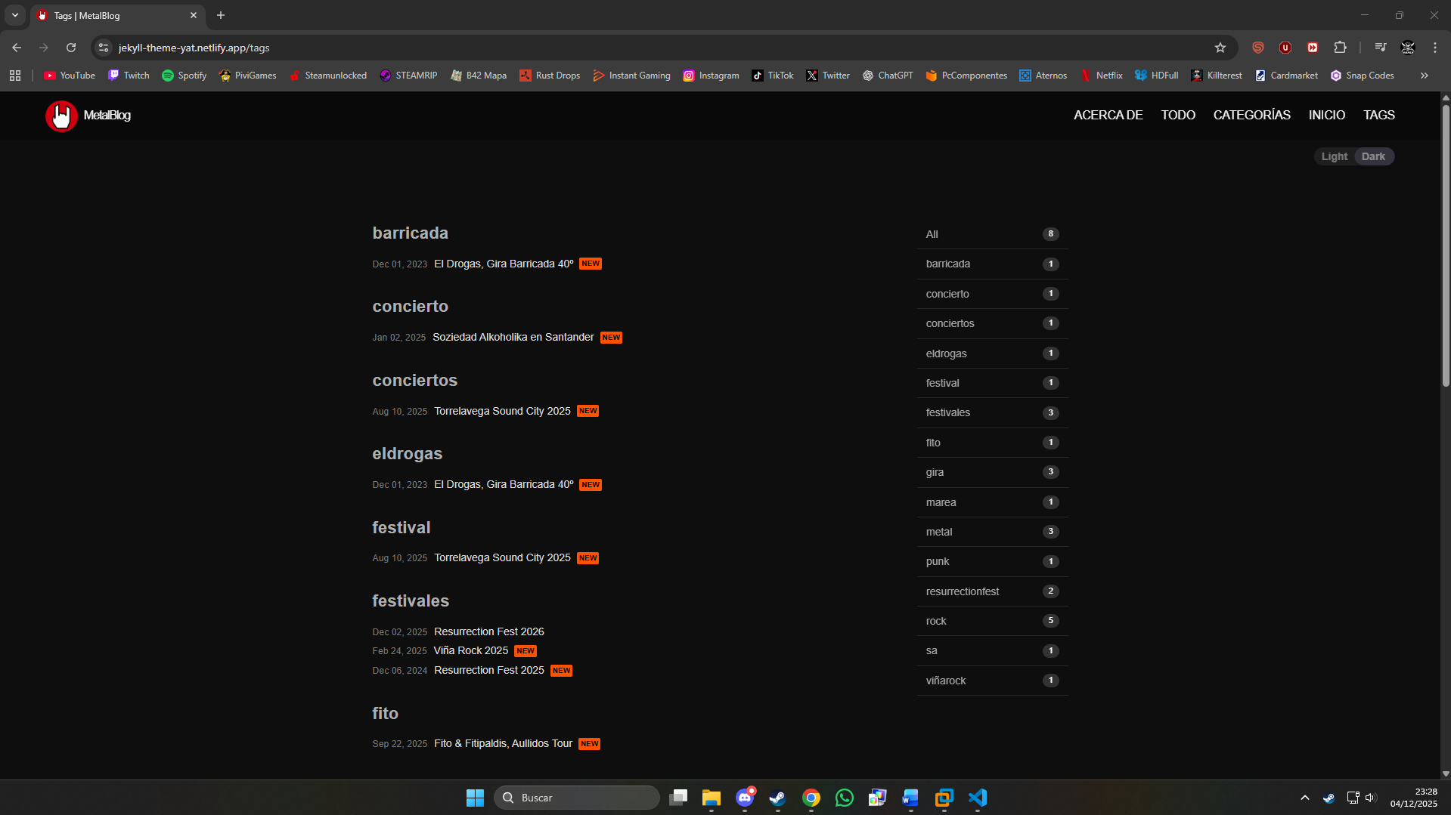The width and height of the screenshot is (1451, 815).
Task: Open the browser Extensions puzzle icon
Action: pyautogui.click(x=1340, y=48)
